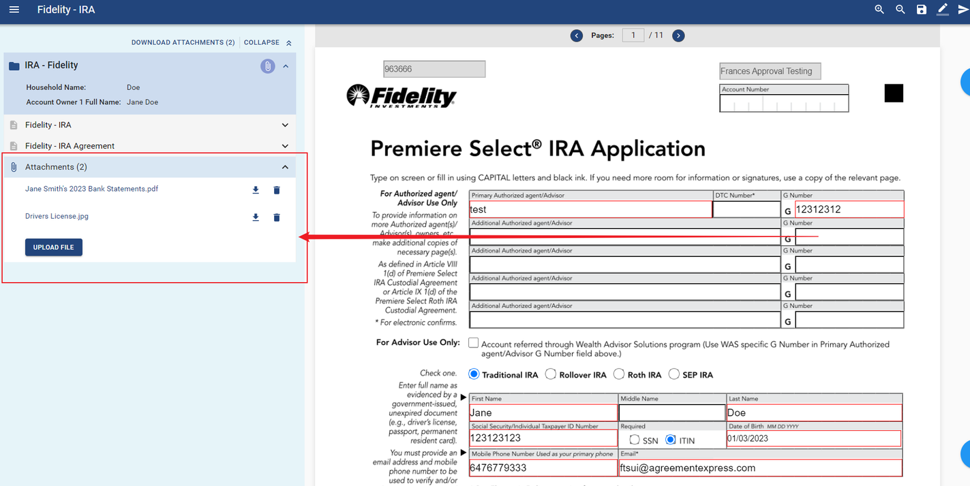Click the Attachments paperclip icon

pyautogui.click(x=14, y=167)
